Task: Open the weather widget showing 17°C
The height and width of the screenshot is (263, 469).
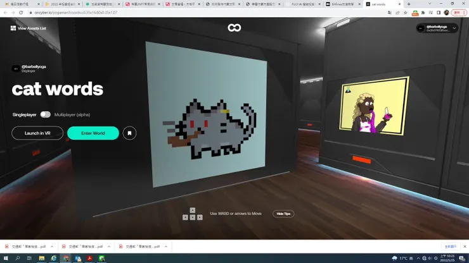Action: pos(402,258)
